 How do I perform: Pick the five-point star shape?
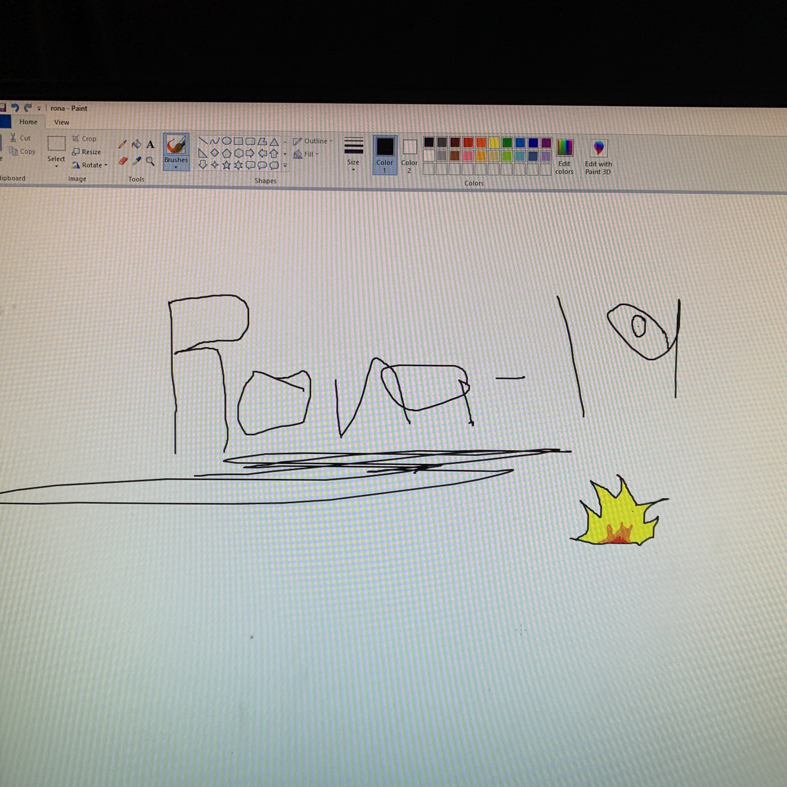tap(227, 165)
